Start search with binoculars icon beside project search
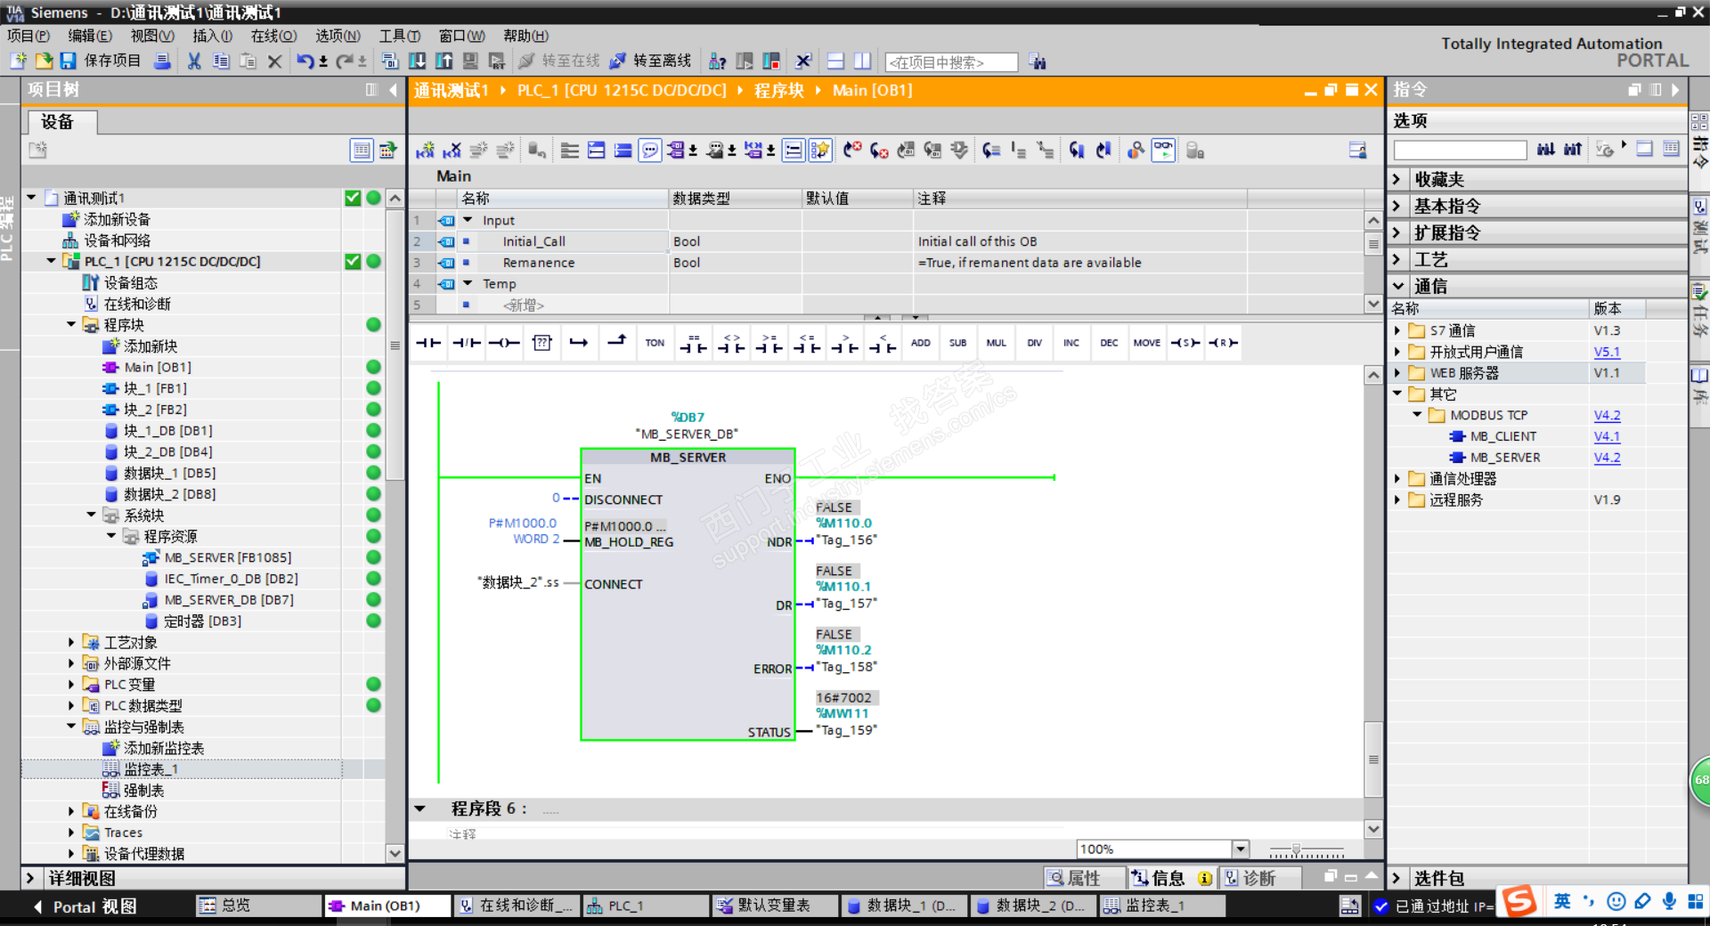1710x926 pixels. coord(1038,61)
